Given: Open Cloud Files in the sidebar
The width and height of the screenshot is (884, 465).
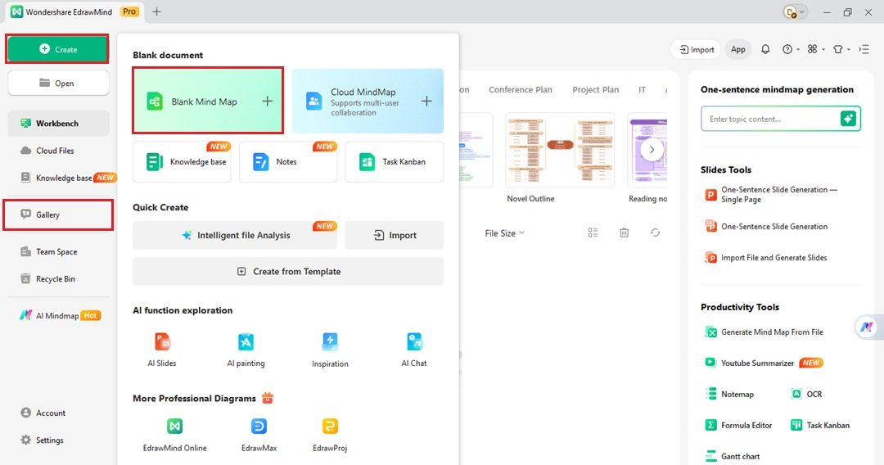Looking at the screenshot, I should [55, 151].
